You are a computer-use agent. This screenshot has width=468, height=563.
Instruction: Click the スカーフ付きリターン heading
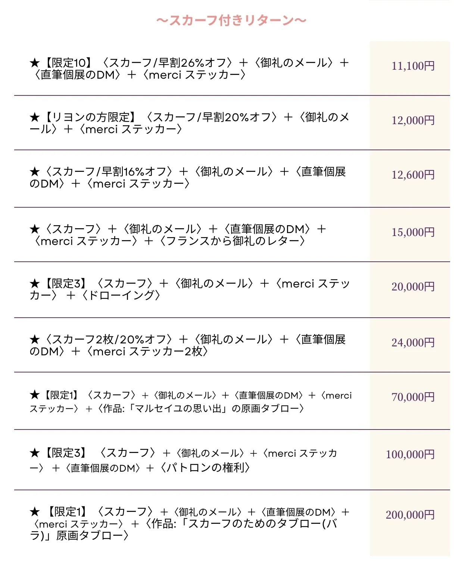[231, 21]
